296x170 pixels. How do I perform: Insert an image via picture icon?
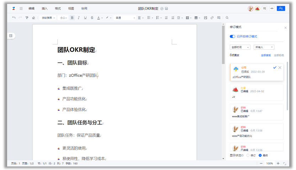point(206,18)
